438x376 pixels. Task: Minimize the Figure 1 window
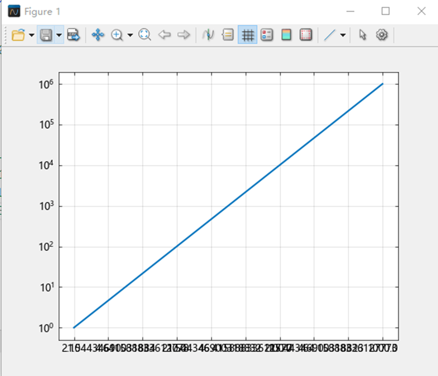[350, 12]
